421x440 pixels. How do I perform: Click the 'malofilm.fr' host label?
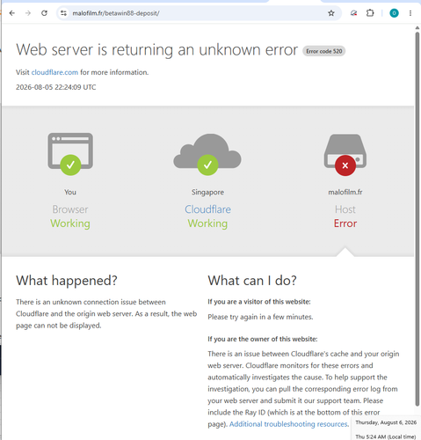point(345,192)
